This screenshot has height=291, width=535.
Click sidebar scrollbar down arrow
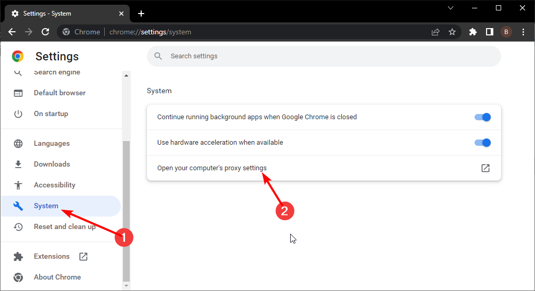pyautogui.click(x=126, y=286)
